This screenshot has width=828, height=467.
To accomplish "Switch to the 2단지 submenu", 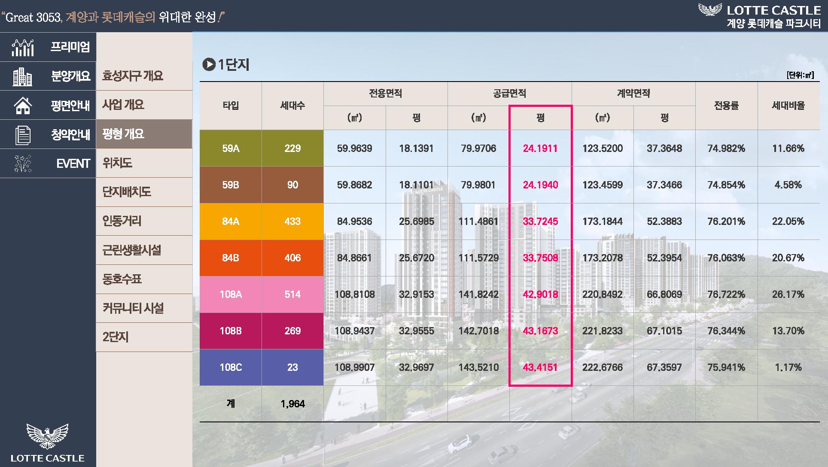I will click(144, 337).
